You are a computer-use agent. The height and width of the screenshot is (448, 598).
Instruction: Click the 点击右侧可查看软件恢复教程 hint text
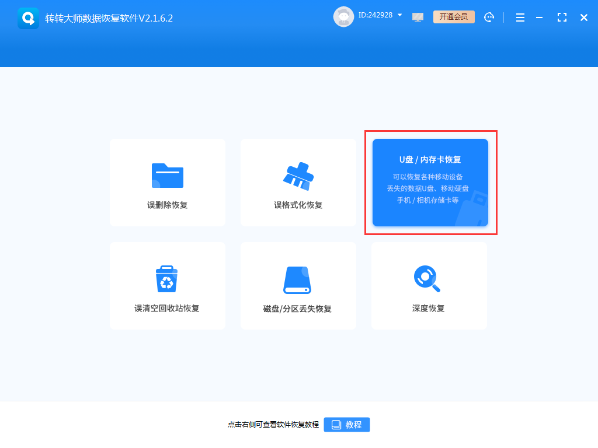coord(273,425)
